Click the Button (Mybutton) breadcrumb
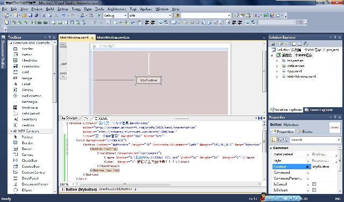Viewport: 344px width, 202px height. pos(81,190)
